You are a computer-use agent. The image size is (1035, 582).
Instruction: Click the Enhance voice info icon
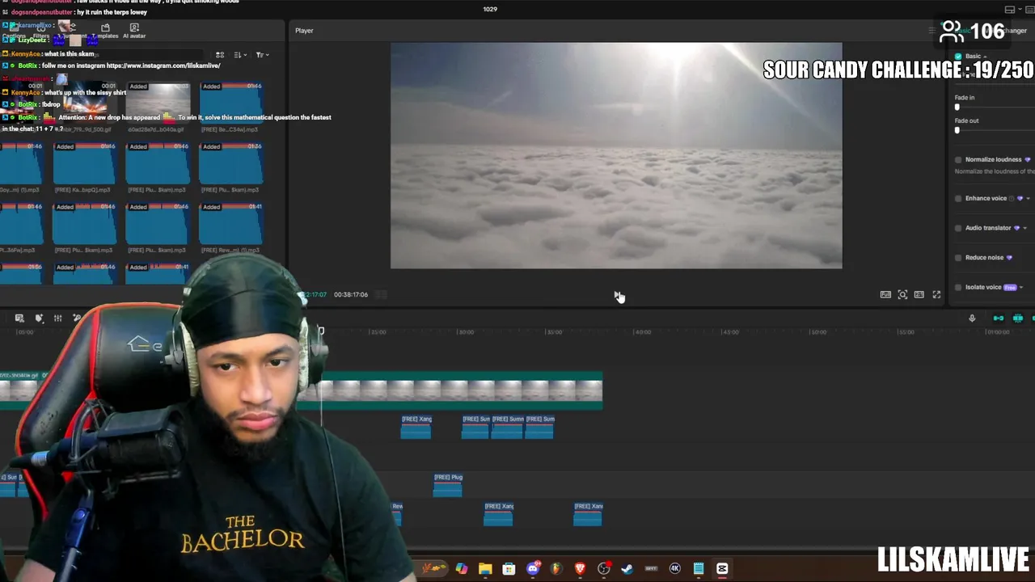pyautogui.click(x=1012, y=199)
